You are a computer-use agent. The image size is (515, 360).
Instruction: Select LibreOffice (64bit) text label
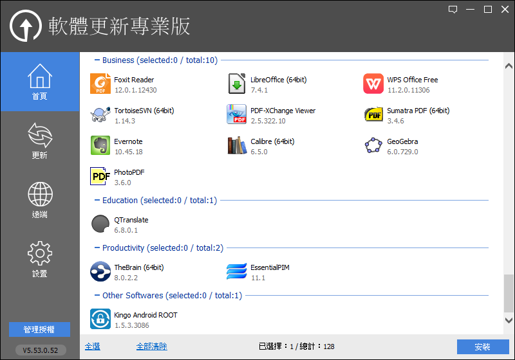[279, 80]
